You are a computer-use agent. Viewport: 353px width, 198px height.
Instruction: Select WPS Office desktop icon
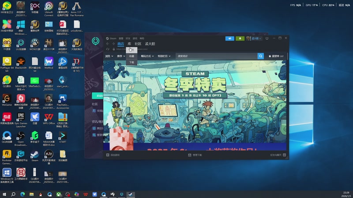tap(49, 119)
